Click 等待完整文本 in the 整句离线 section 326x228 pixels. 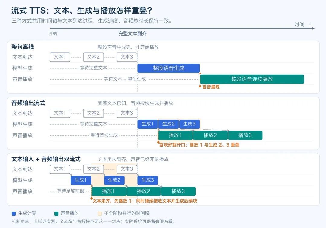point(94,68)
